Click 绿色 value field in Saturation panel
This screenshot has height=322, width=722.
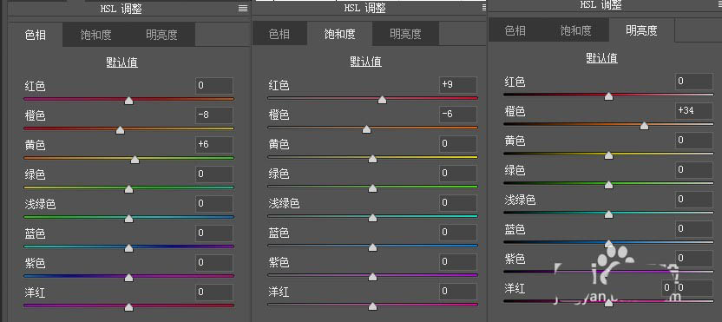click(458, 174)
